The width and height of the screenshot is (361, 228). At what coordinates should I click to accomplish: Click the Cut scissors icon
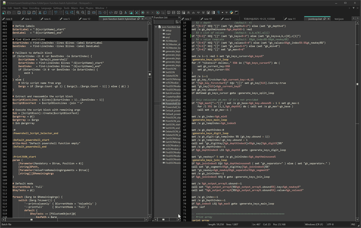coord(40,13)
